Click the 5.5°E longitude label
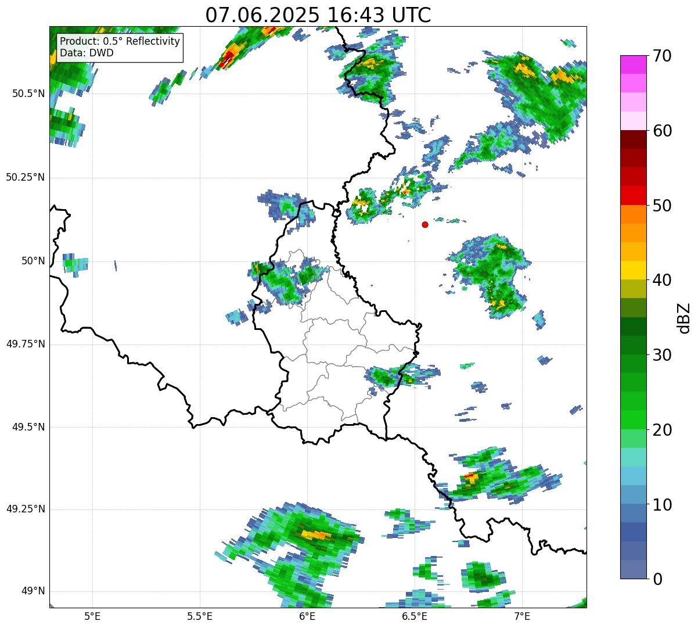The width and height of the screenshot is (698, 628). coord(200,616)
